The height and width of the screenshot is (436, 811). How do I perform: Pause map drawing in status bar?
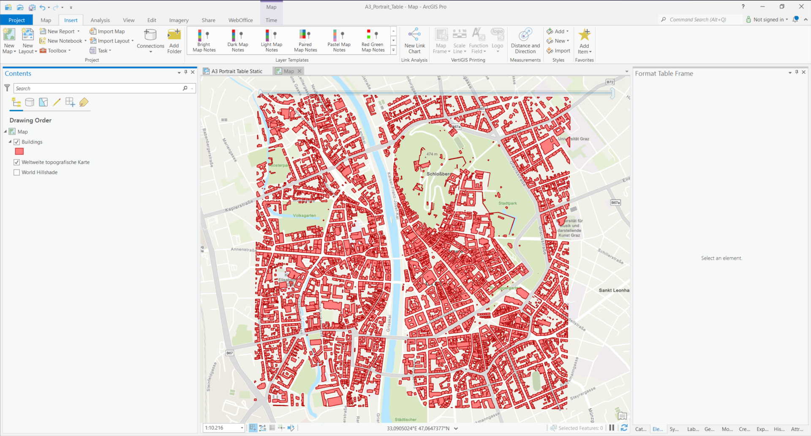pyautogui.click(x=612, y=428)
